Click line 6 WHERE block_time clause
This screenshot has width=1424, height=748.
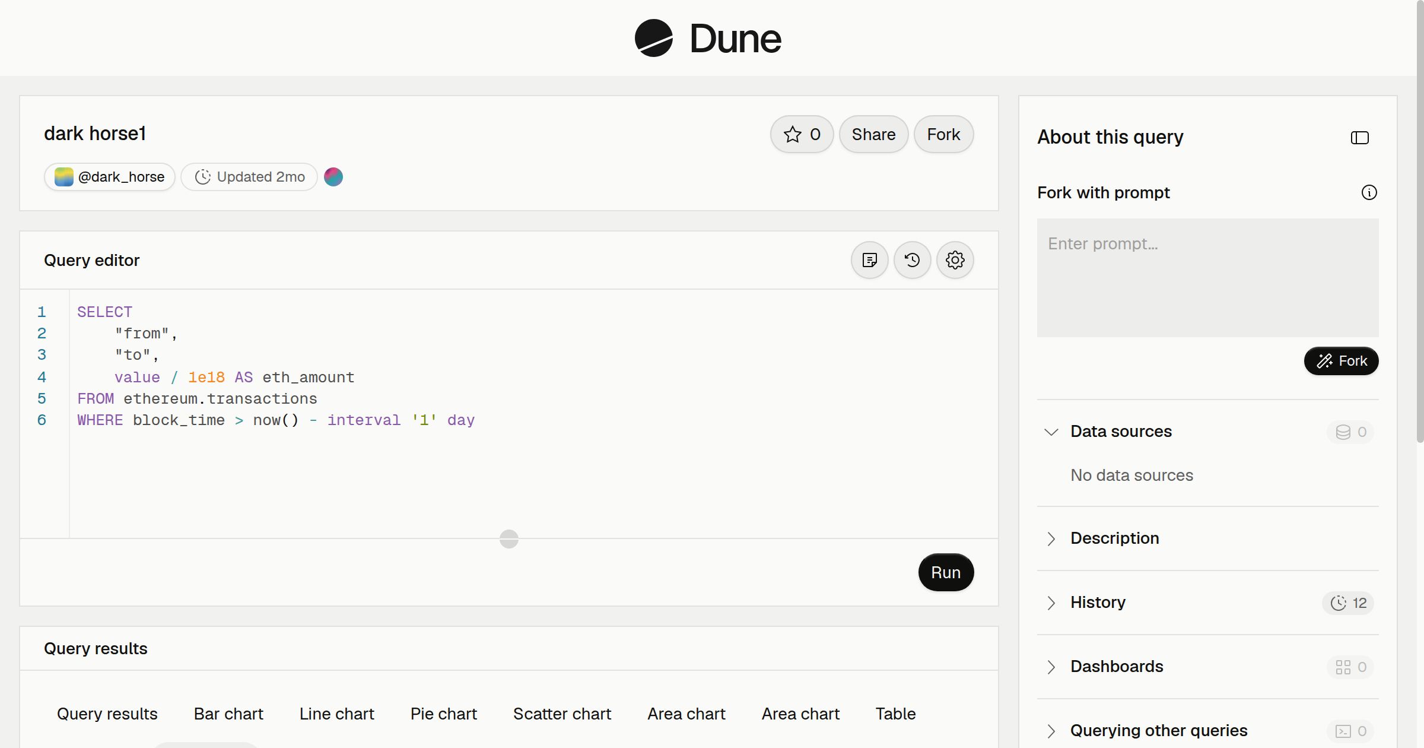(276, 420)
